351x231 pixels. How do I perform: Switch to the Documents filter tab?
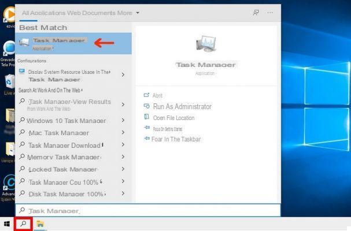[99, 13]
